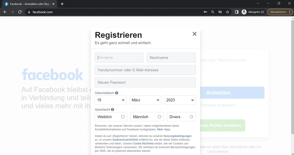Open the Datenschutzrichtlinie link
Image resolution: width=294 pixels, height=155 pixels.
pyautogui.click(x=126, y=140)
